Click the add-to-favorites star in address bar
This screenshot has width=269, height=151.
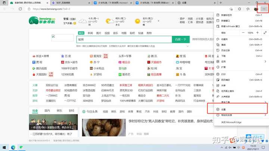click(x=231, y=9)
